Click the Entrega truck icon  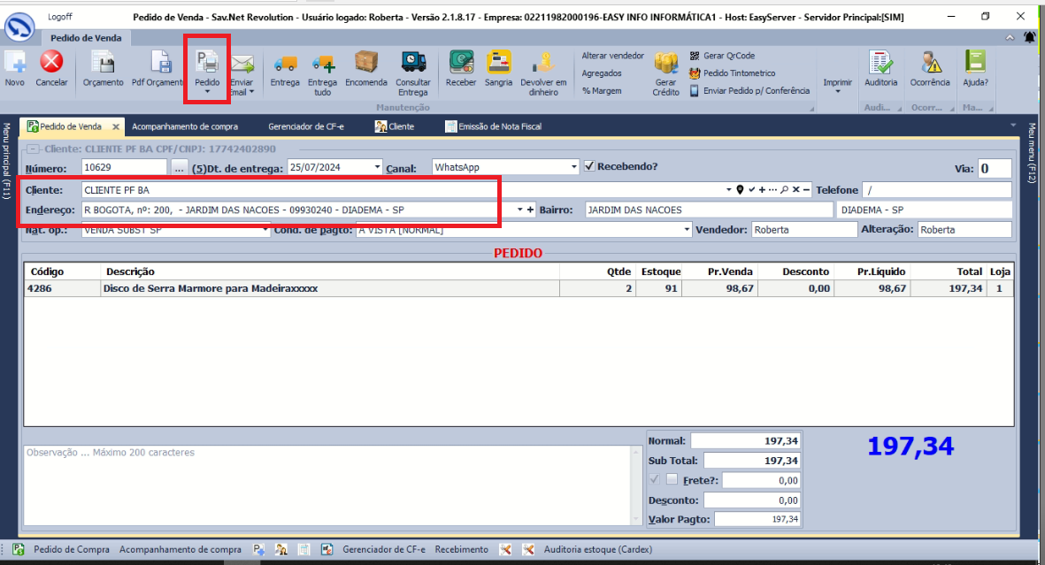click(x=285, y=64)
